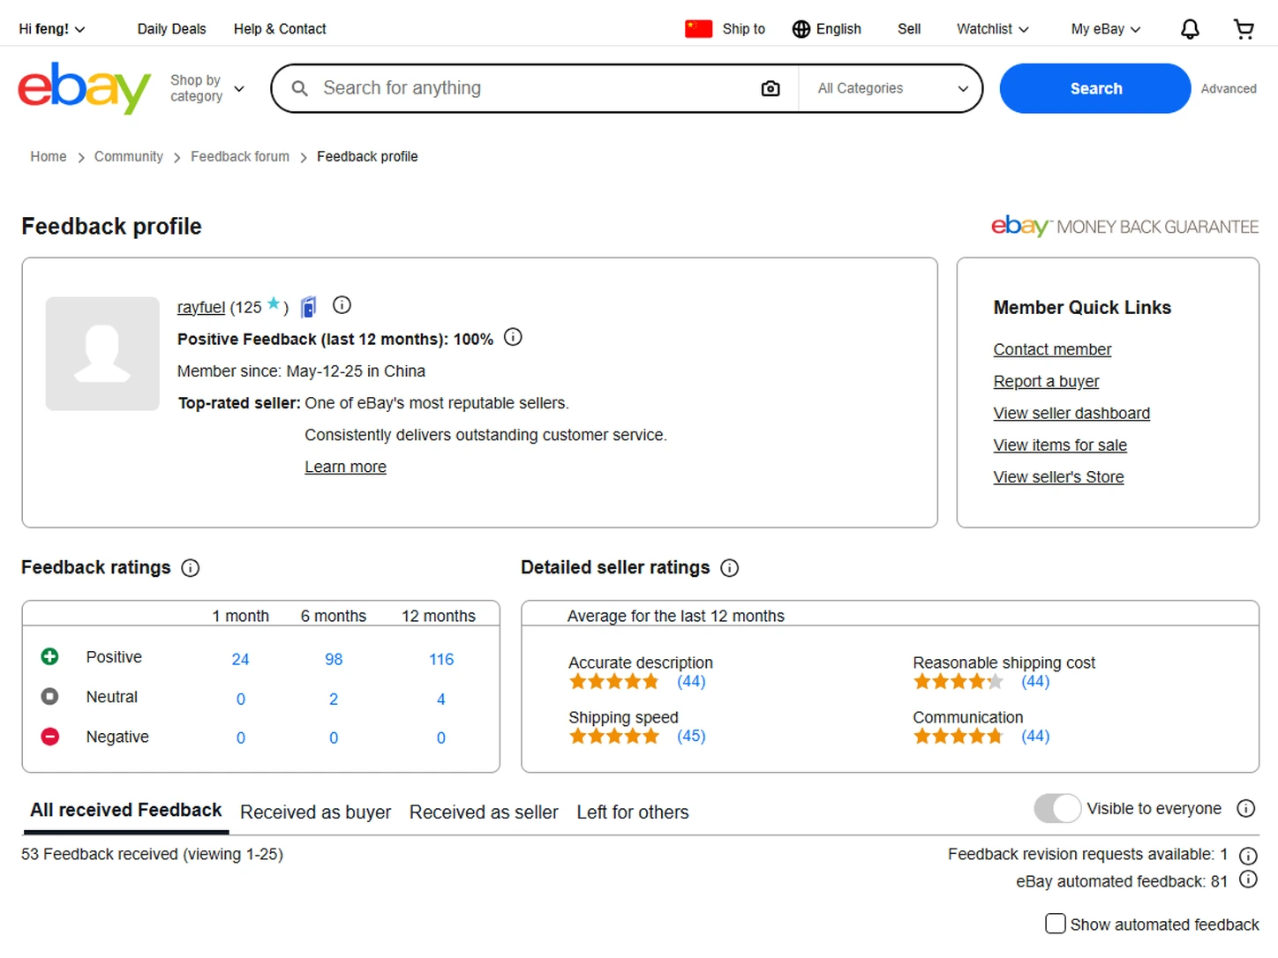Viewport: 1278px width, 958px height.
Task: Expand the My eBay dropdown
Action: (x=1106, y=29)
